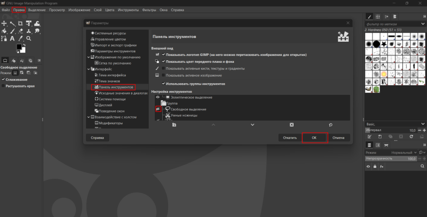
Task: Move the selected tool down arrow
Action: point(252,125)
